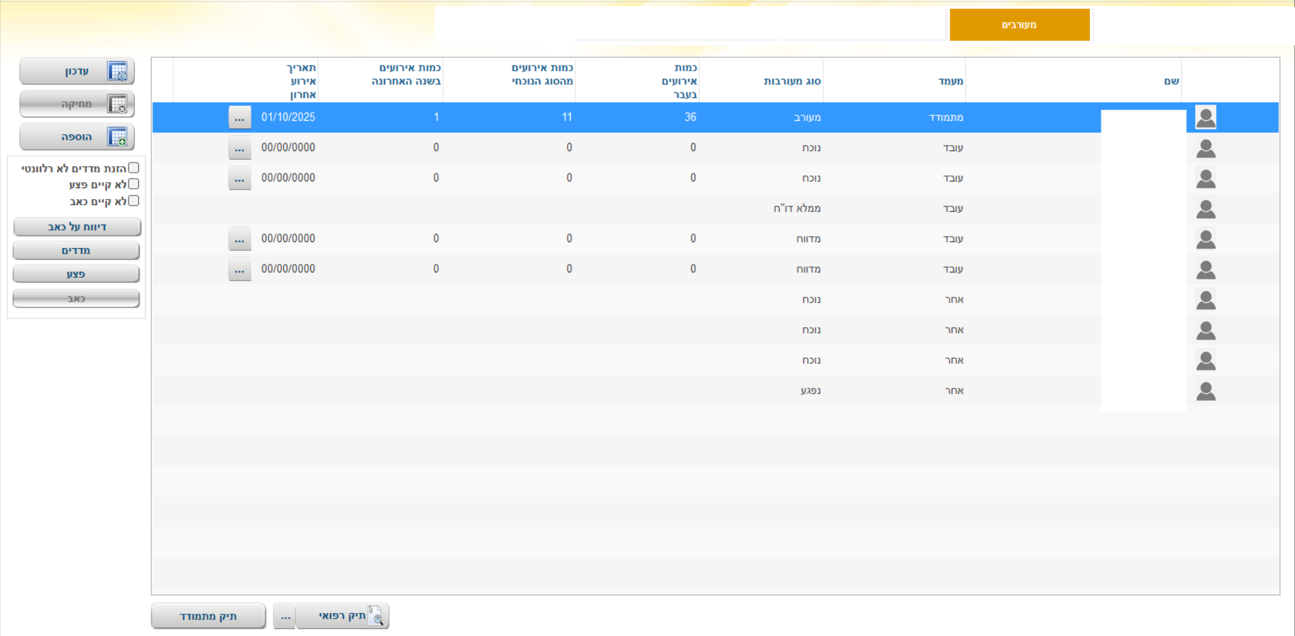The image size is (1295, 636).
Task: Expand ellipsis button next to תיק רפואי
Action: pyautogui.click(x=285, y=616)
